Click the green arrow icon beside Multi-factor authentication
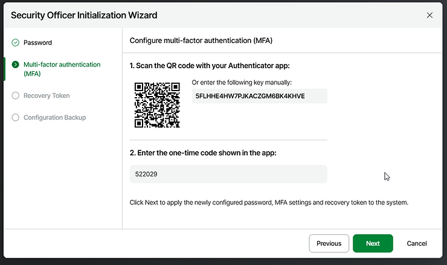 pos(15,65)
